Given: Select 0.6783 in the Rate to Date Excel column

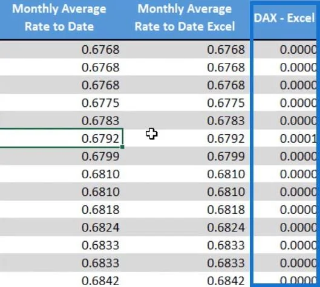Looking at the screenshot, I should [x=226, y=120].
